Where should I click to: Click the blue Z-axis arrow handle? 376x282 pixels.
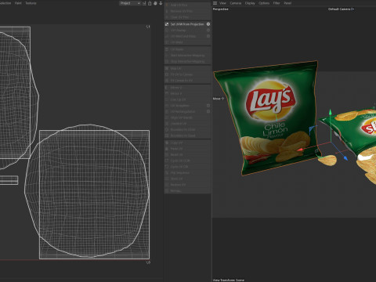click(345, 157)
